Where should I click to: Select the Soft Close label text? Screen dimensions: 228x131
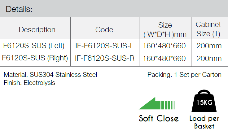[x=159, y=118]
